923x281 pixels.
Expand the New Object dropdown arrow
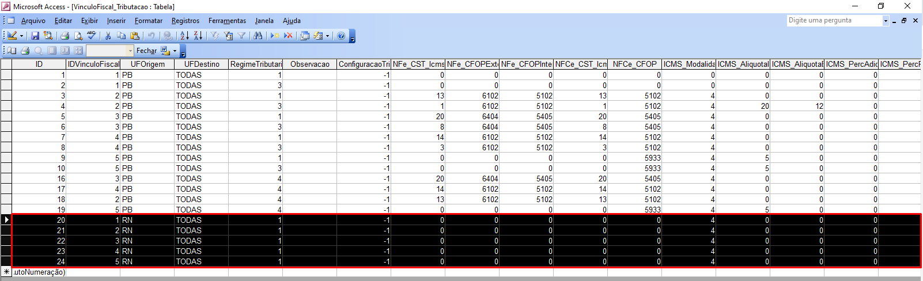coord(327,36)
